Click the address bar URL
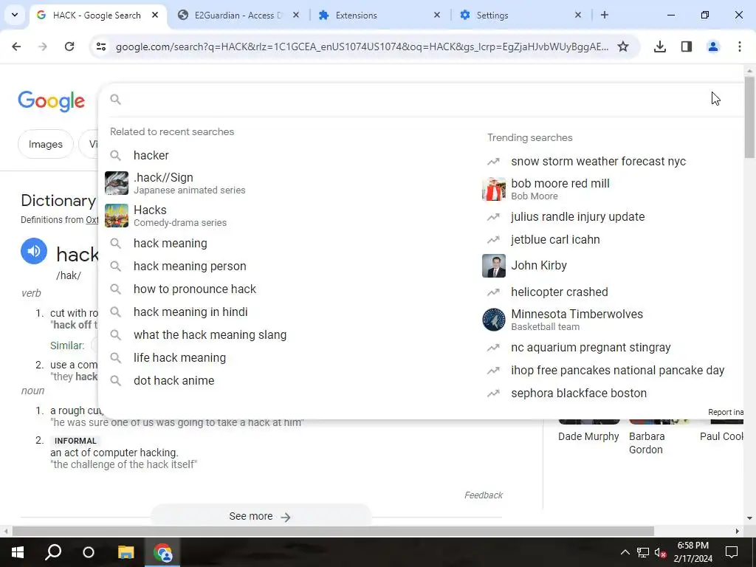The width and height of the screenshot is (756, 567). tap(362, 47)
